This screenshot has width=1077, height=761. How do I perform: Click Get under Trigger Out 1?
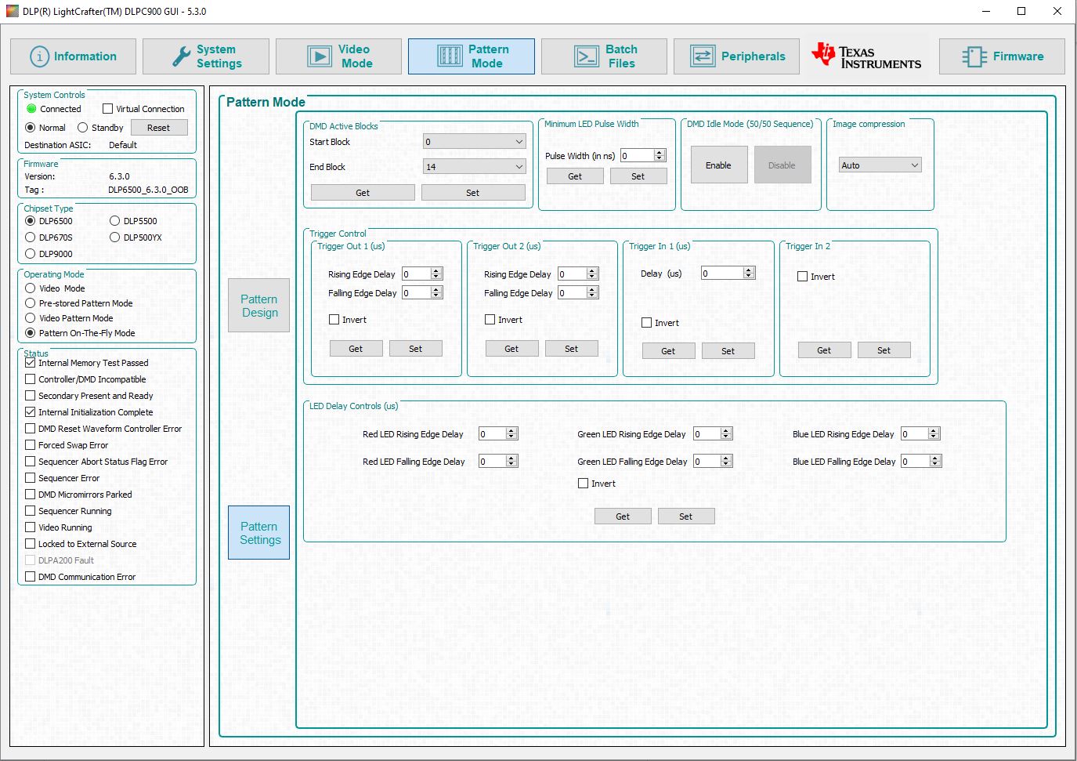[x=356, y=349]
